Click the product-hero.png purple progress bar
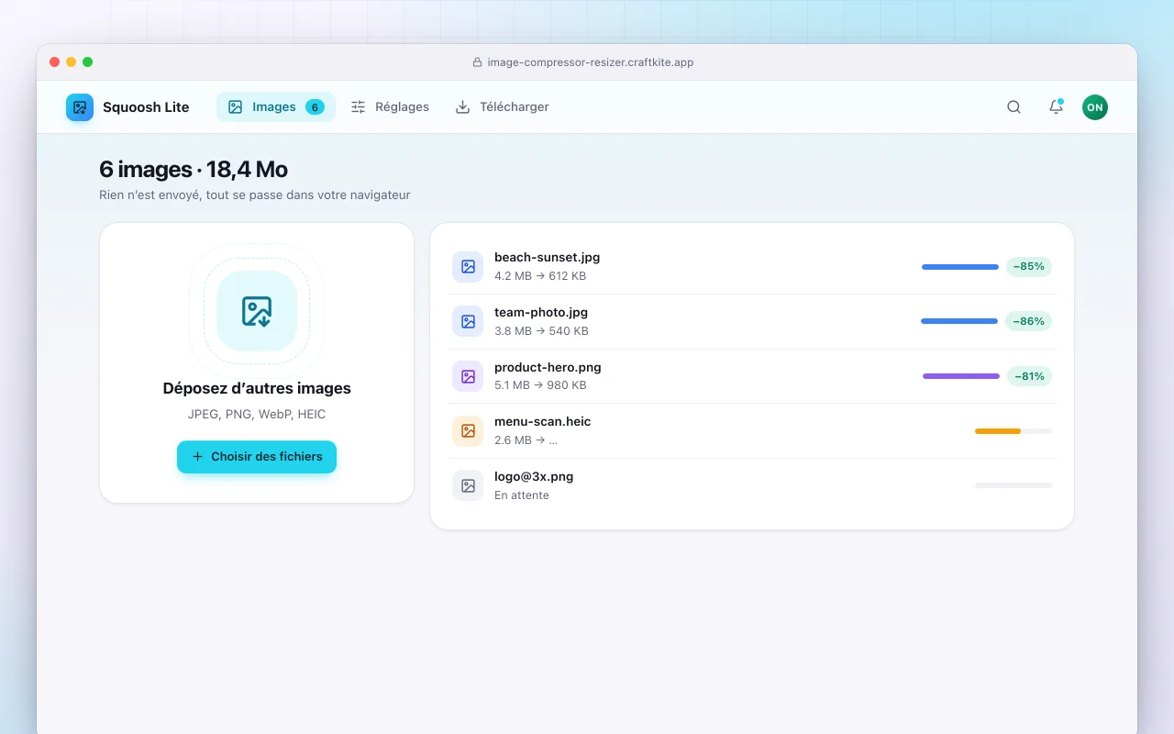Screen dimensions: 1174x734 pyautogui.click(x=961, y=376)
